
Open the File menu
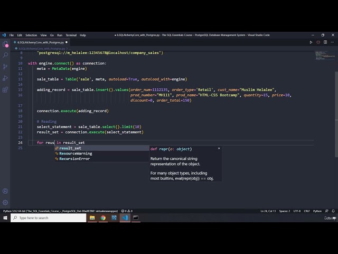pyautogui.click(x=12, y=35)
